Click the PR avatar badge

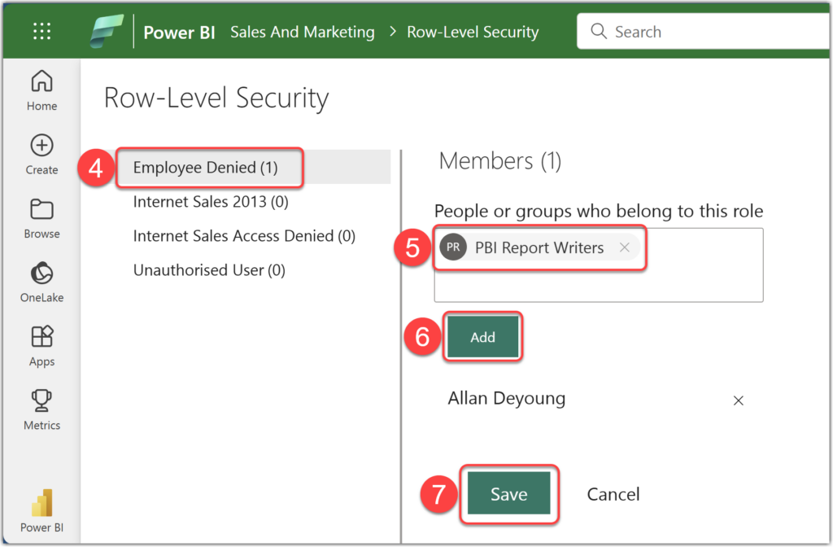(453, 247)
